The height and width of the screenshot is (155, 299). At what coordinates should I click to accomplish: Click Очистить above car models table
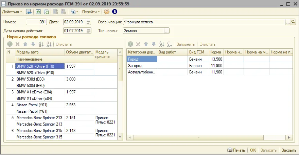click(64, 44)
